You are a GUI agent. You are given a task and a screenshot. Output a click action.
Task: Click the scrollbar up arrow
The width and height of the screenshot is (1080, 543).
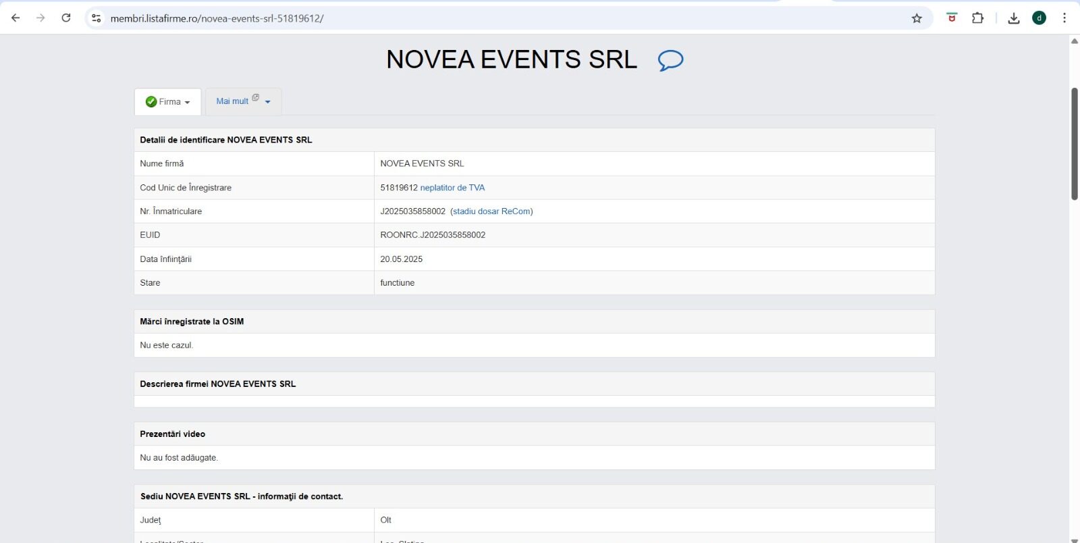[1074, 41]
